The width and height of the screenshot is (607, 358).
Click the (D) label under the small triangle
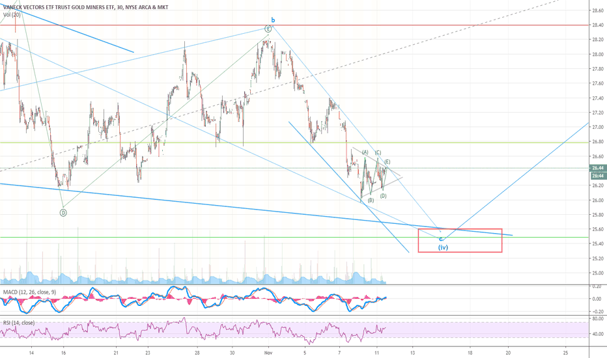click(x=383, y=196)
